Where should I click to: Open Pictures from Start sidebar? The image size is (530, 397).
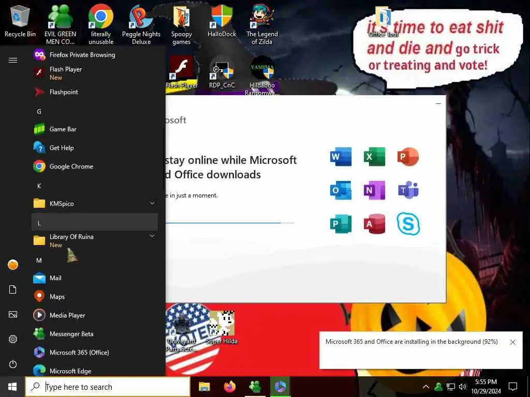[x=13, y=314]
